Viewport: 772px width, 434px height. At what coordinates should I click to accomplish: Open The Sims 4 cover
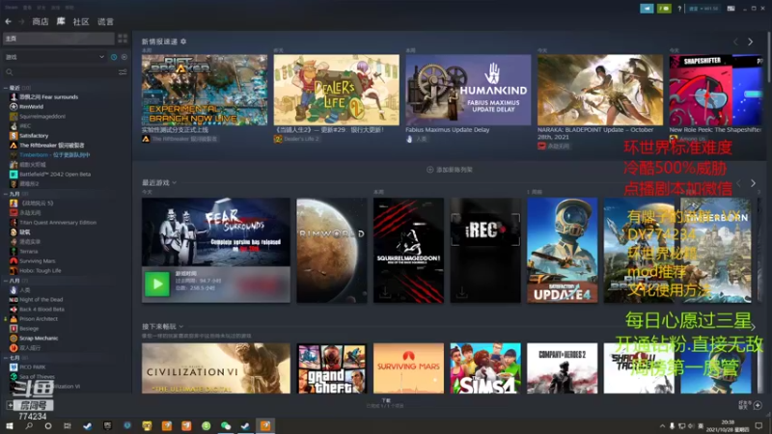point(485,368)
